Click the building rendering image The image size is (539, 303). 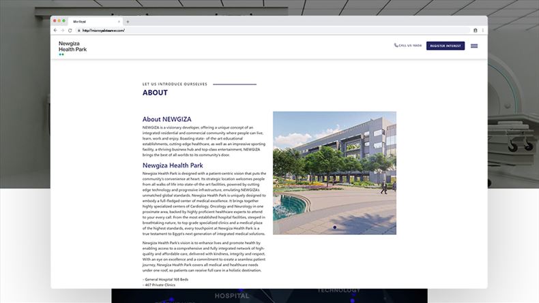[x=334, y=173]
